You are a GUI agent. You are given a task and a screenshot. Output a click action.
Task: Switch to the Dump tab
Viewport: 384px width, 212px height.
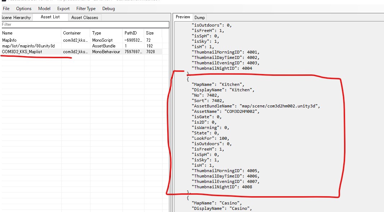(x=200, y=17)
